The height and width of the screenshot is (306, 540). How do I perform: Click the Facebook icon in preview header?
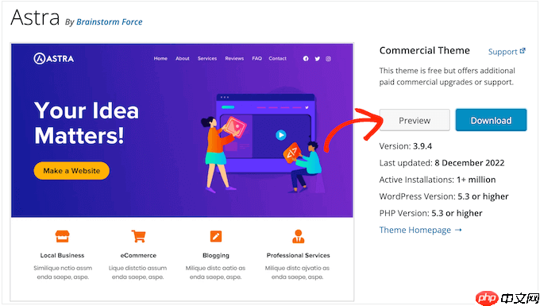pos(306,59)
